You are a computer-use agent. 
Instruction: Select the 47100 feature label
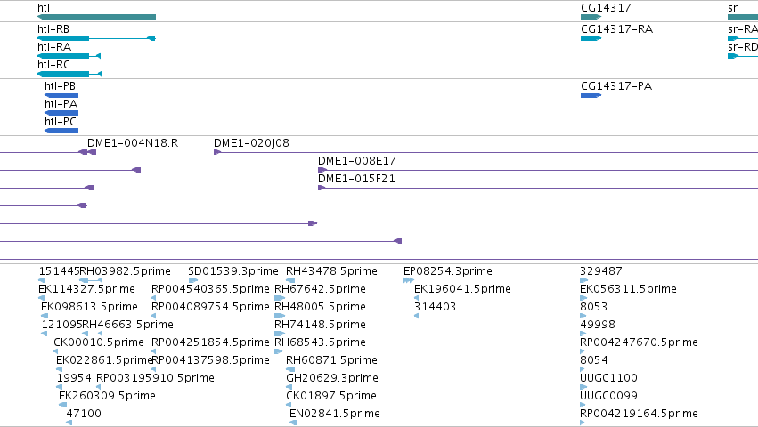click(x=84, y=414)
